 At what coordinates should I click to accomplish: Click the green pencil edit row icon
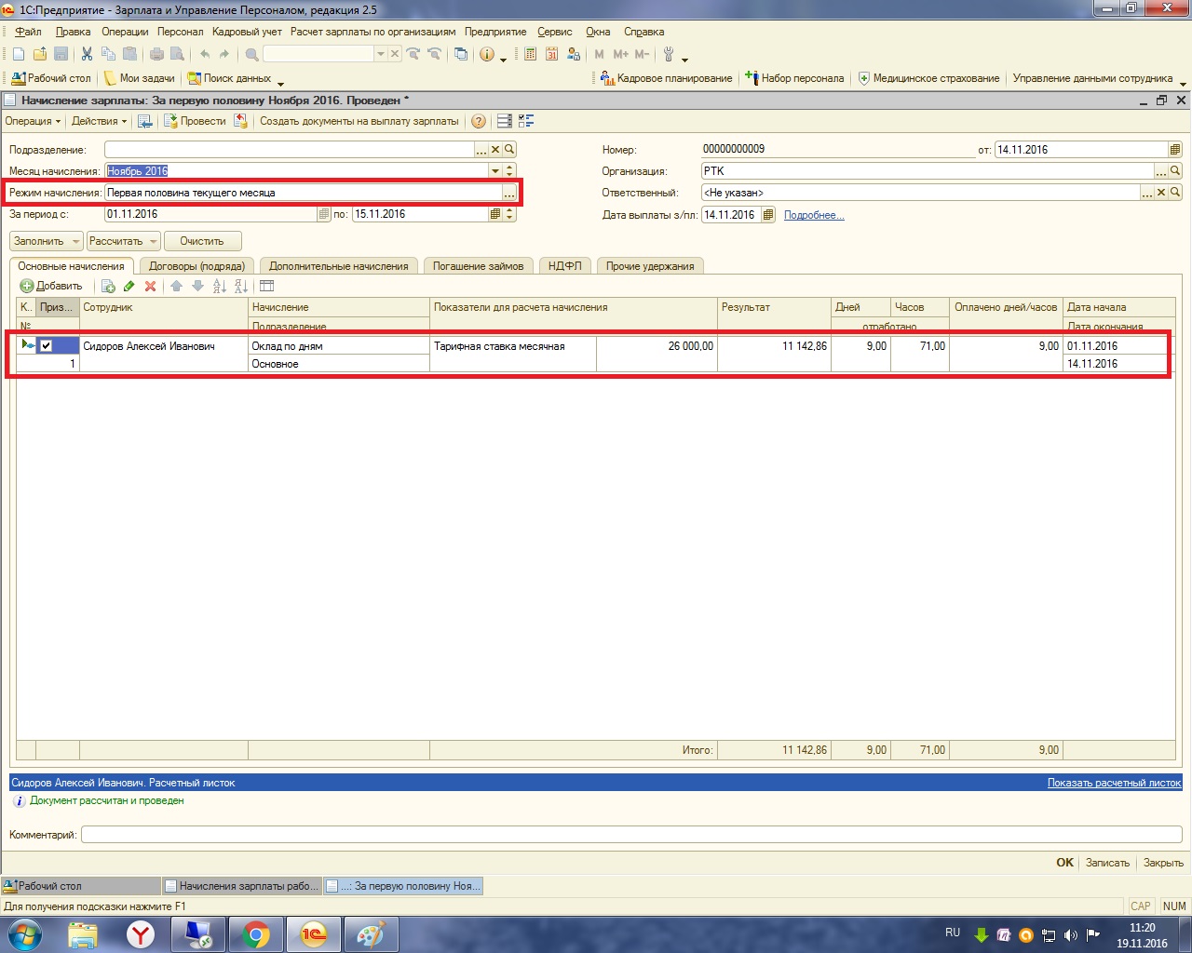point(129,286)
